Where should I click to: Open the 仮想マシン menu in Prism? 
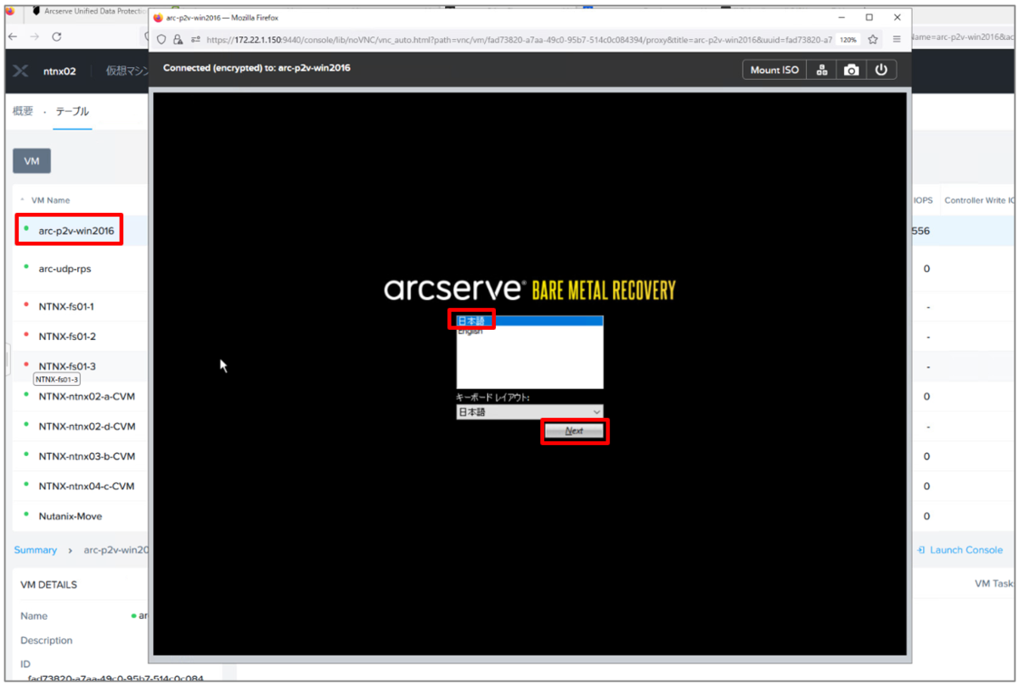127,71
